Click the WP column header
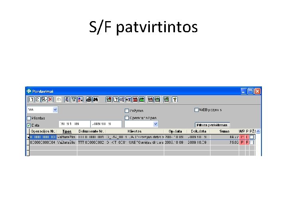287x215 pixels. pos(242,131)
